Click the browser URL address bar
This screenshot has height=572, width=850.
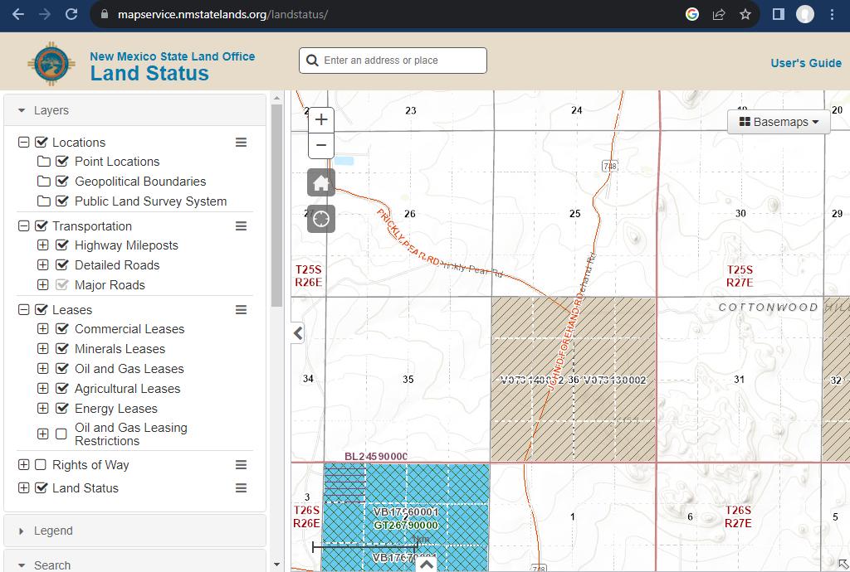(x=379, y=14)
